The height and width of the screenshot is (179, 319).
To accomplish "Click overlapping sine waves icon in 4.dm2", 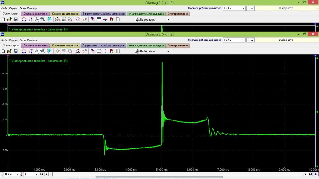I will [70, 51].
